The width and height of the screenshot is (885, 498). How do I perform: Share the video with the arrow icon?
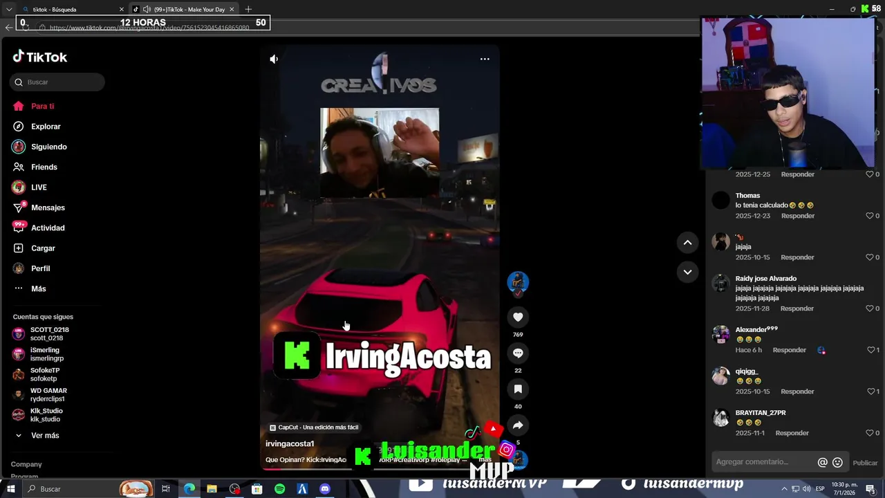coord(518,425)
